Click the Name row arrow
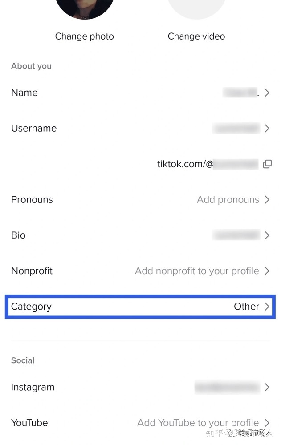Image resolution: width=281 pixels, height=445 pixels. tap(267, 93)
